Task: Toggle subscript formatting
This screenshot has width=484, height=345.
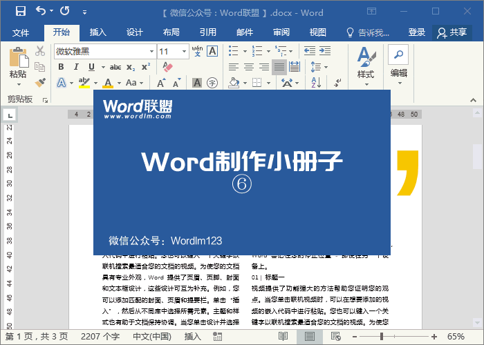Action: [x=131, y=67]
